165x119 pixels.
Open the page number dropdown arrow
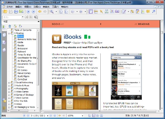48,116
